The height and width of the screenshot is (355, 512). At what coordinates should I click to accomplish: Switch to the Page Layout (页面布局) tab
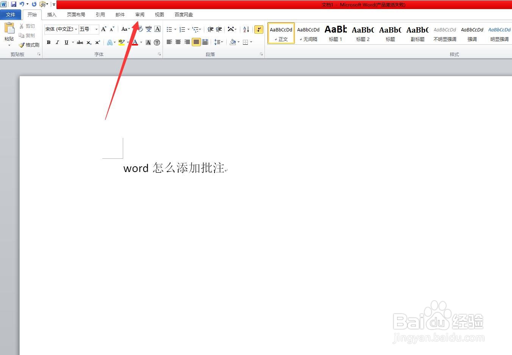tap(76, 15)
